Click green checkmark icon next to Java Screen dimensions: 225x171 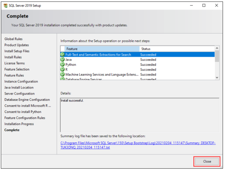(x=63, y=60)
